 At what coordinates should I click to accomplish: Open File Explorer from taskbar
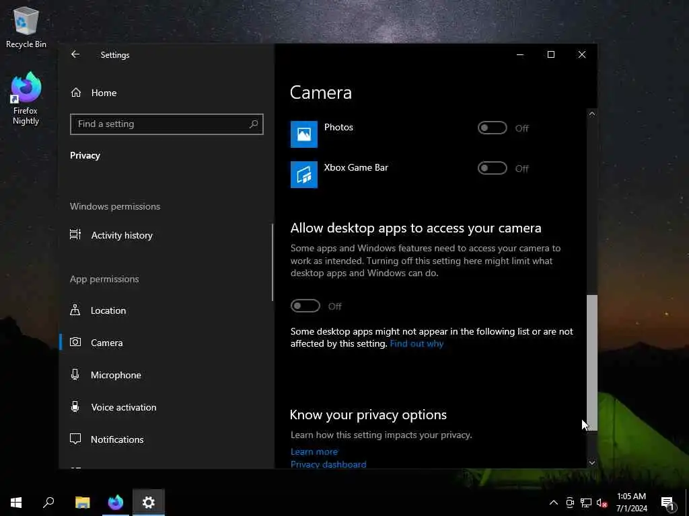tap(82, 503)
